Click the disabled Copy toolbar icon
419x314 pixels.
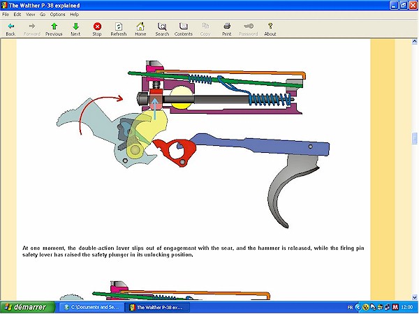tap(205, 29)
